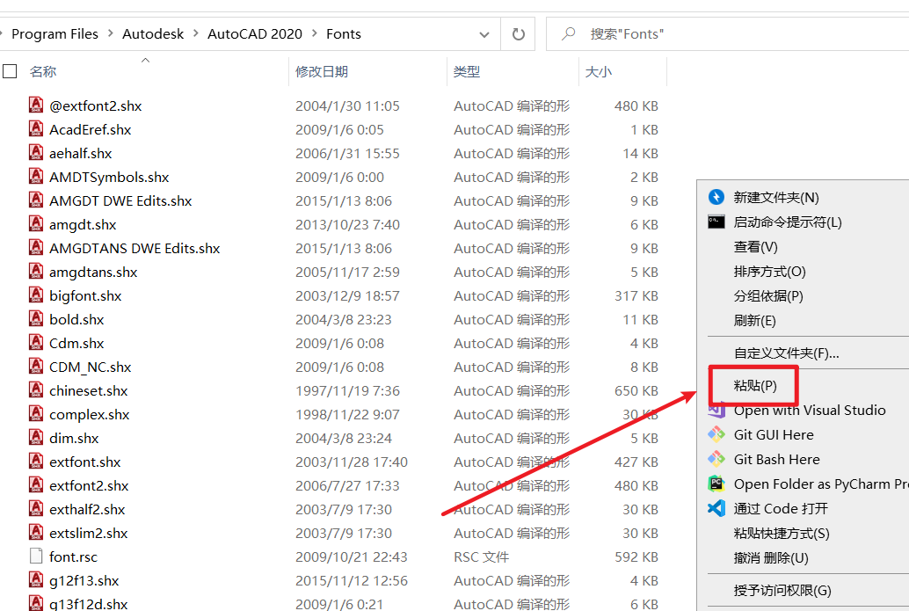Click the extfont.shx file icon
Screen dimensions: 909x611
36,462
